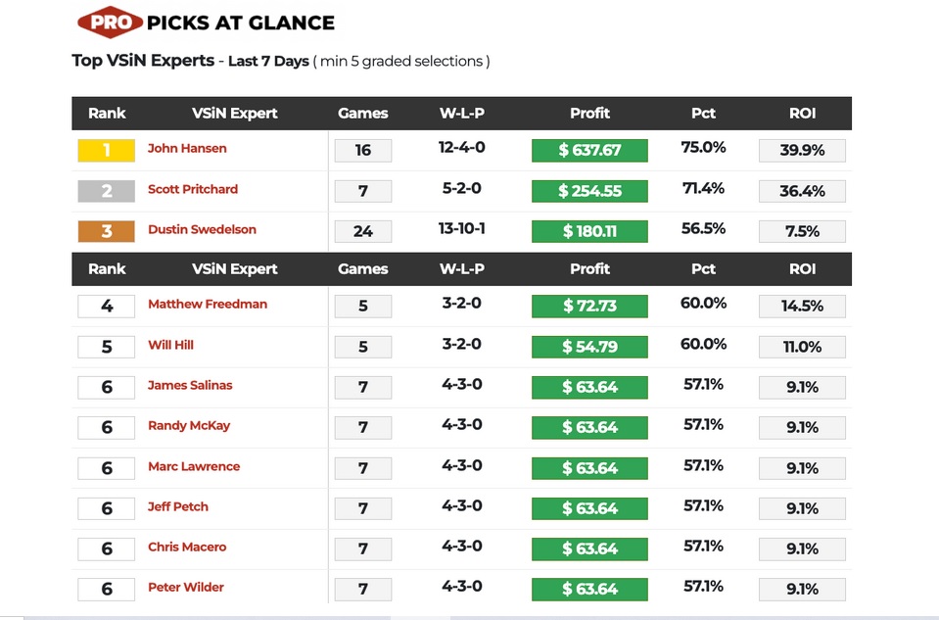Select the Marc Lawrence link
The height and width of the screenshot is (620, 939).
(194, 467)
